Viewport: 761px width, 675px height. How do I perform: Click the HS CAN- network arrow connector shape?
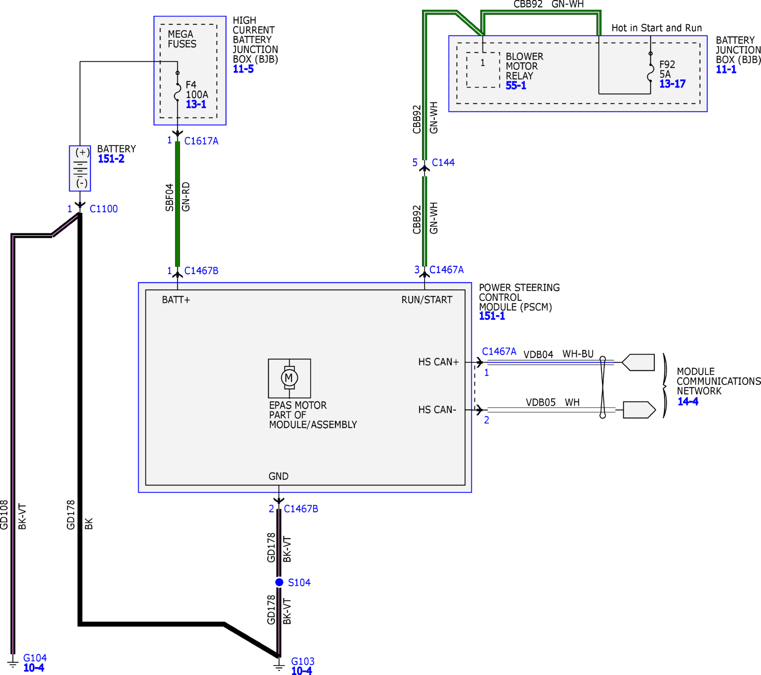[x=639, y=410]
